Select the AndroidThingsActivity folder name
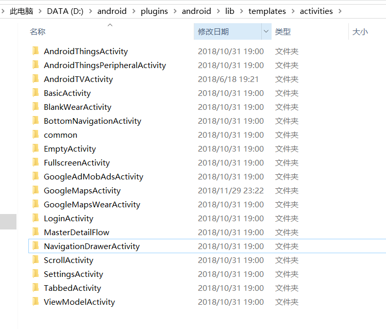This screenshot has height=329, width=386. [x=86, y=52]
